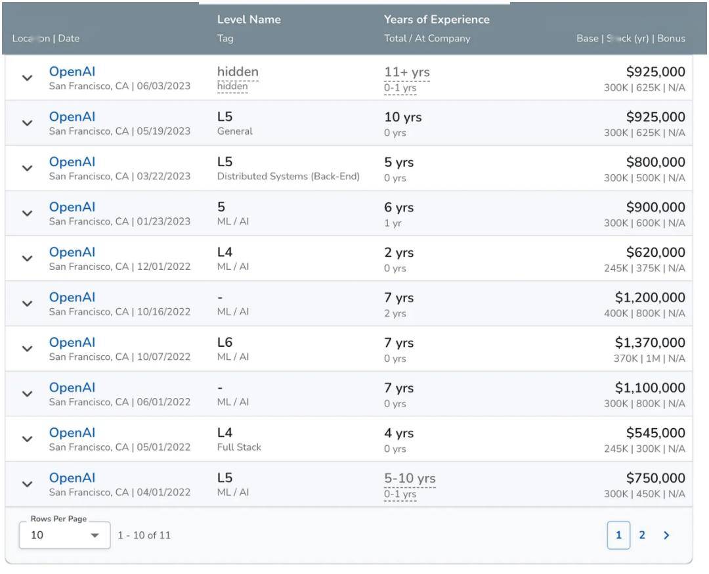This screenshot has width=709, height=574.
Task: Click the Location | Date header label
Action: point(46,39)
